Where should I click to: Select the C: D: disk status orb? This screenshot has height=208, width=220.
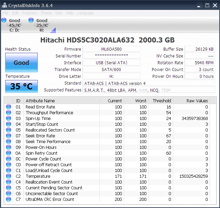pyautogui.click(x=4, y=20)
